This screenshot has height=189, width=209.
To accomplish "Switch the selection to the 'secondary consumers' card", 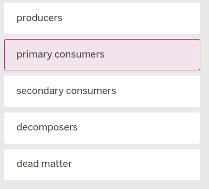I will pos(102,91).
